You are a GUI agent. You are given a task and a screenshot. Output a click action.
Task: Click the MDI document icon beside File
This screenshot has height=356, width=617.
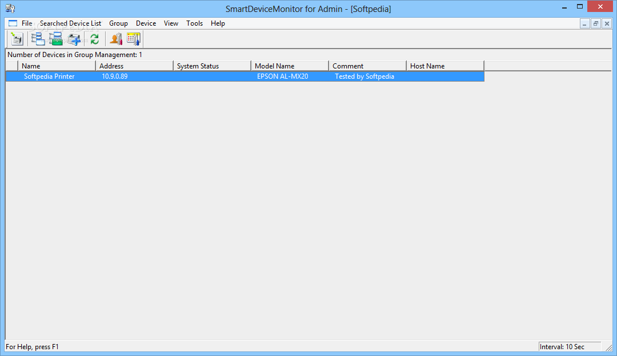13,23
